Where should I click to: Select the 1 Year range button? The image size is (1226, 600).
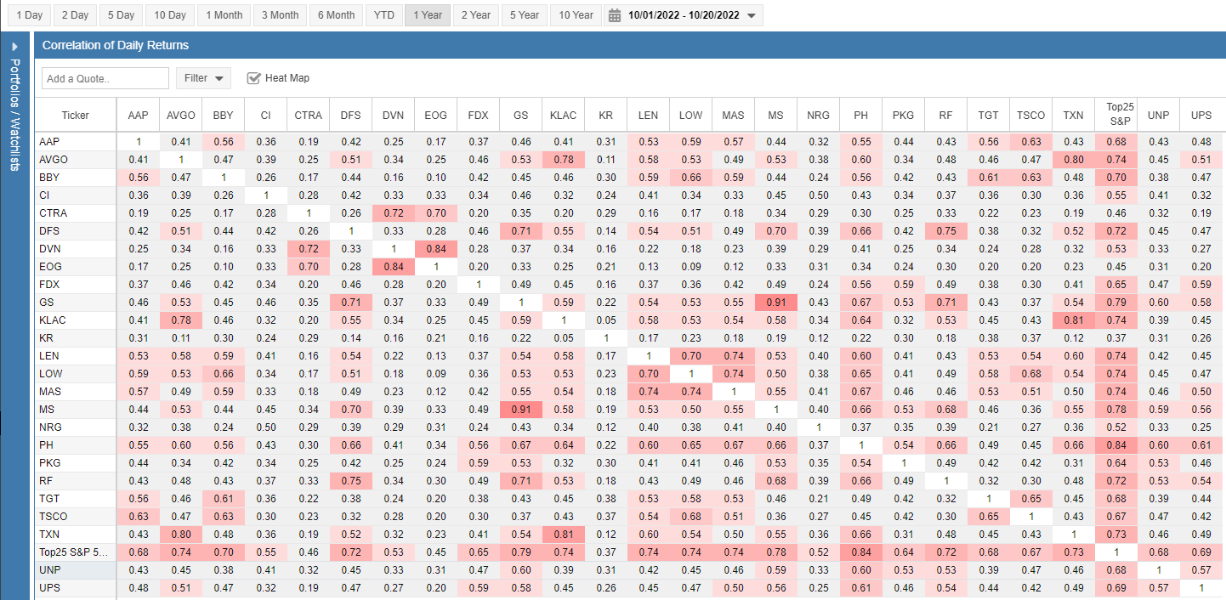[428, 15]
